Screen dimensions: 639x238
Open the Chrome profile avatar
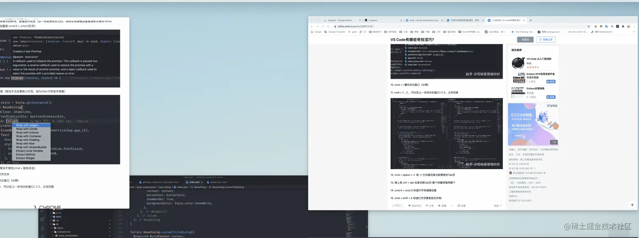tap(628, 26)
